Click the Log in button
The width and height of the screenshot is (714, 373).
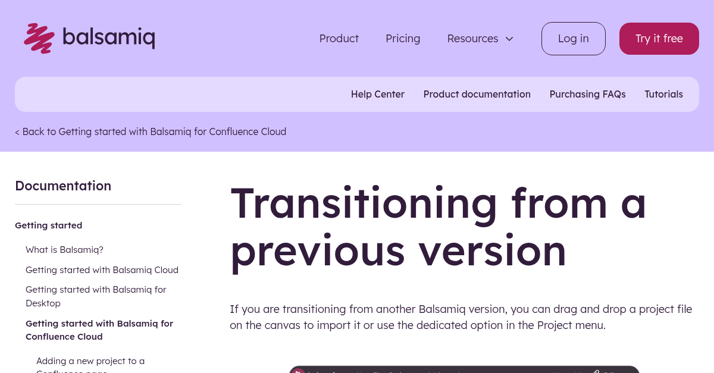tap(573, 38)
